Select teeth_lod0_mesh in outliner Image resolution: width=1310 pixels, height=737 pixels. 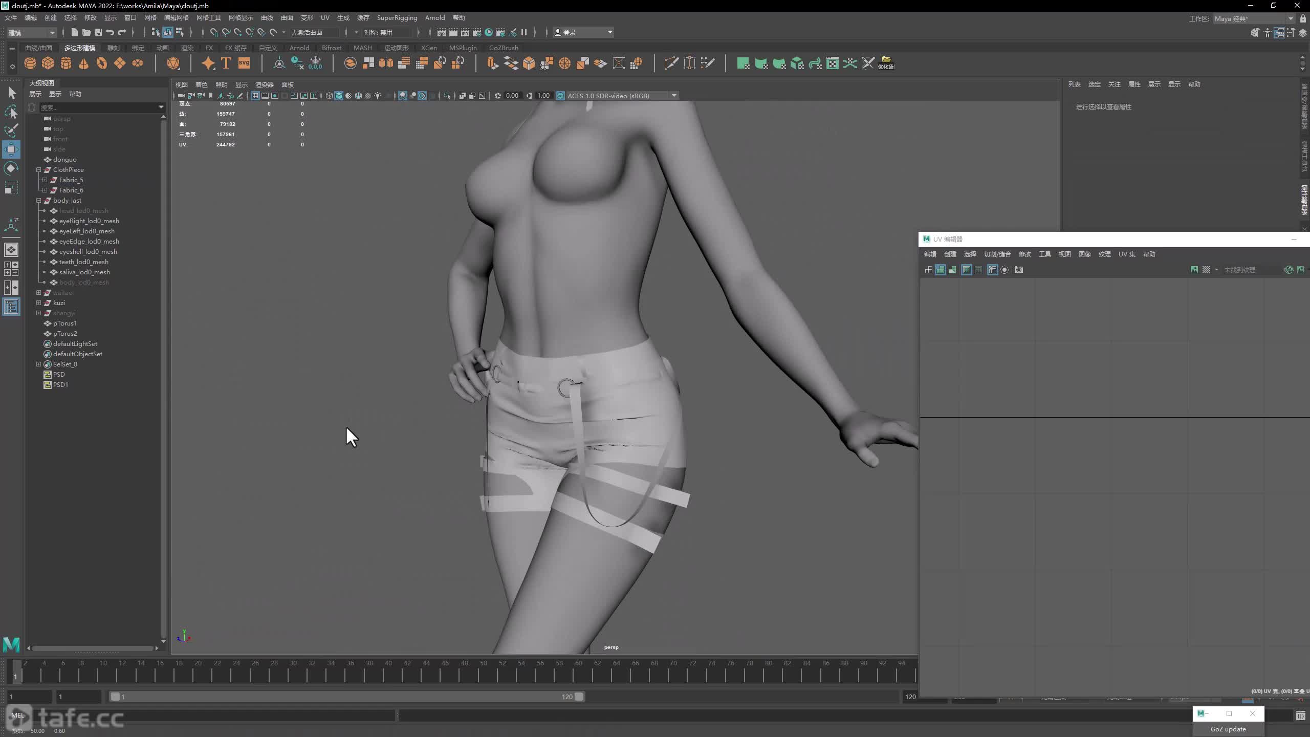click(83, 262)
